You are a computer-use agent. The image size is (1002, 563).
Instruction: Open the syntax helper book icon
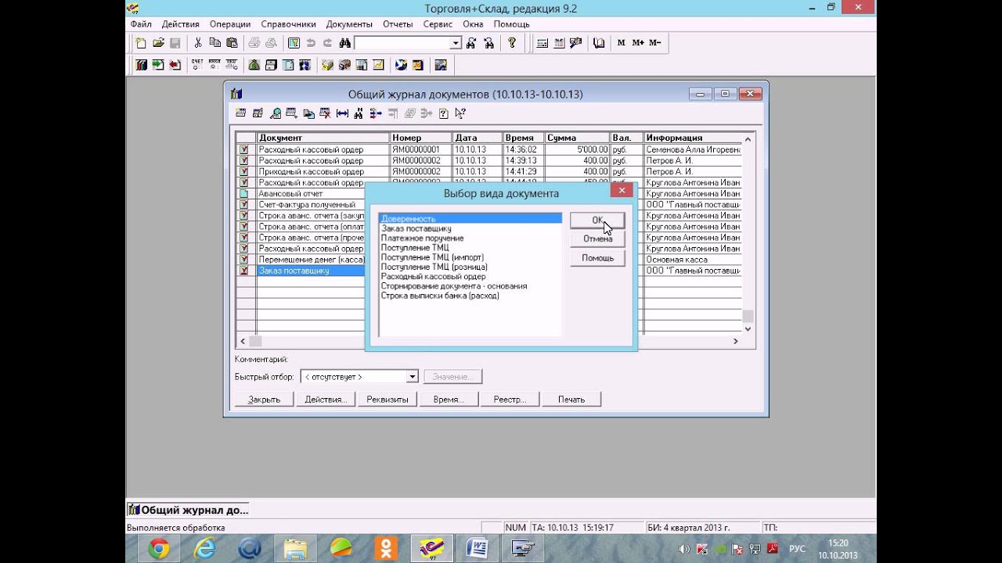(x=600, y=43)
